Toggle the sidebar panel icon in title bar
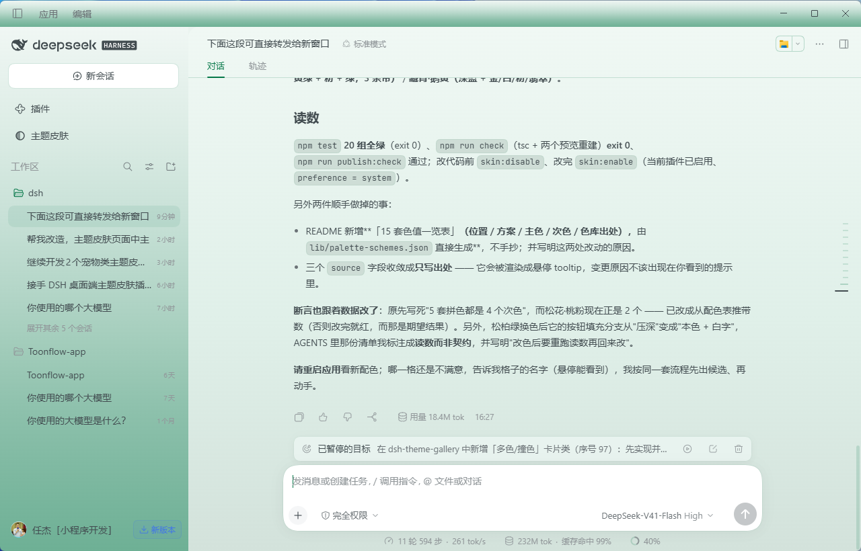The image size is (861, 551). click(x=17, y=13)
